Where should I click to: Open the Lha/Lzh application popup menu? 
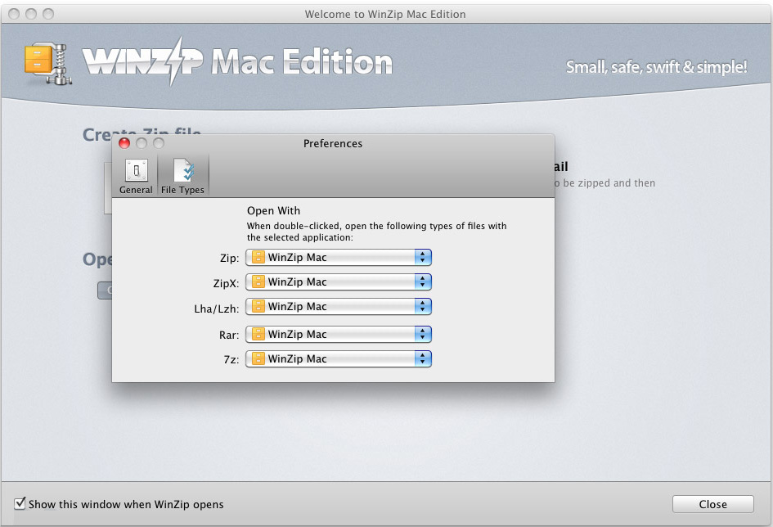338,307
